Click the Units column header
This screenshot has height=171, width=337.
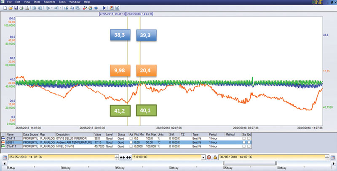point(163,134)
